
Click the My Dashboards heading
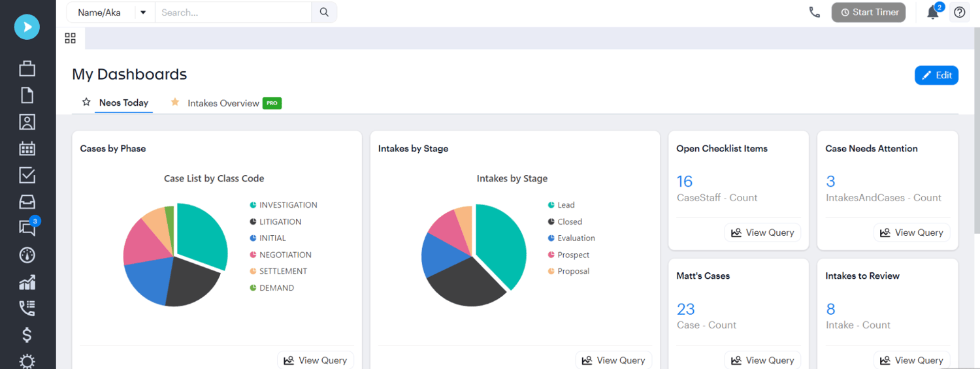point(129,74)
